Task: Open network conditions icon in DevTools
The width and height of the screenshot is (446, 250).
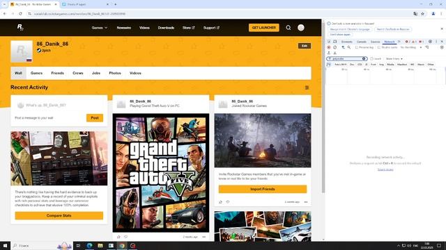Action: 427,47
